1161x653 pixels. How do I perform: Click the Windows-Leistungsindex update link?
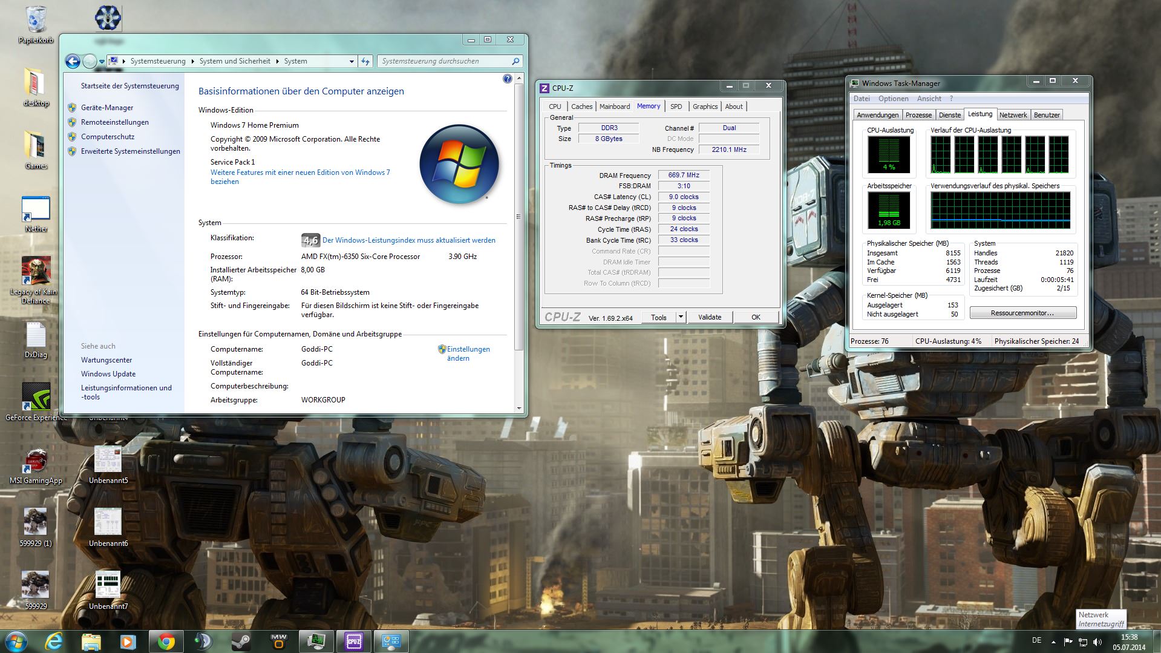[x=409, y=240]
